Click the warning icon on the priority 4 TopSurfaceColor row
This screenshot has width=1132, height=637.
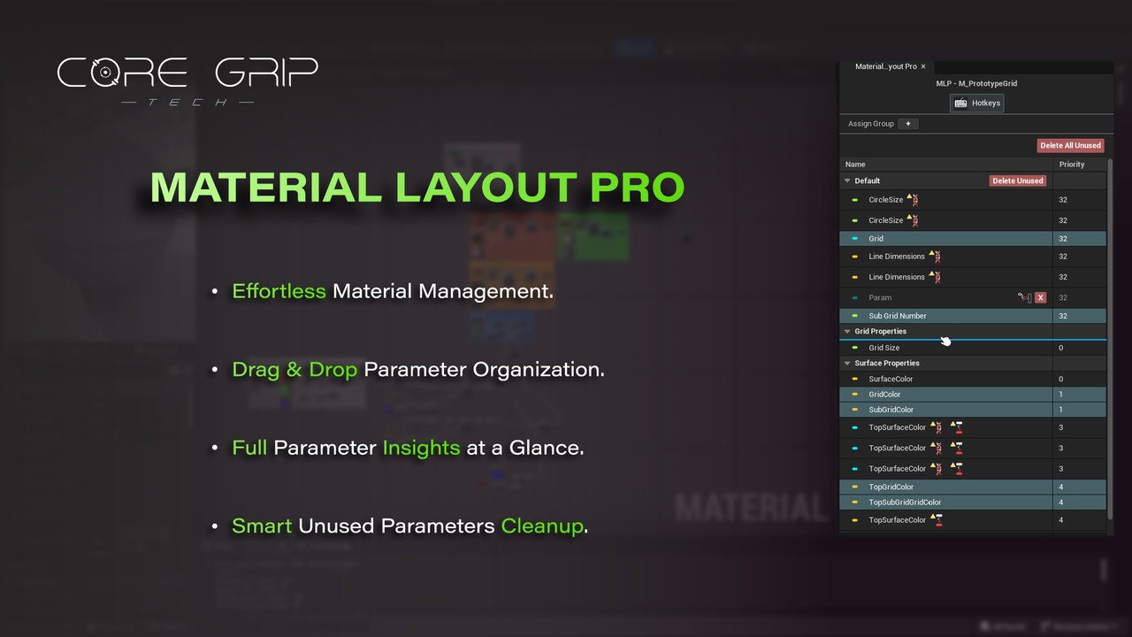pyautogui.click(x=936, y=519)
